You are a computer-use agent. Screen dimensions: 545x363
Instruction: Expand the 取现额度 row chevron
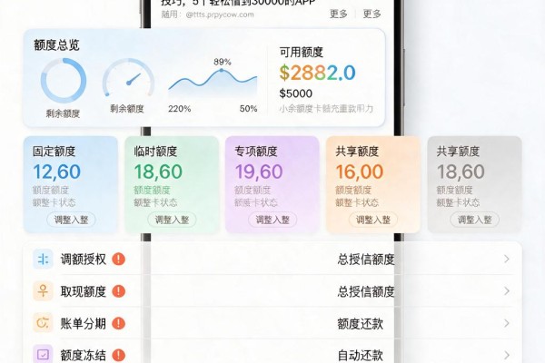click(x=507, y=291)
